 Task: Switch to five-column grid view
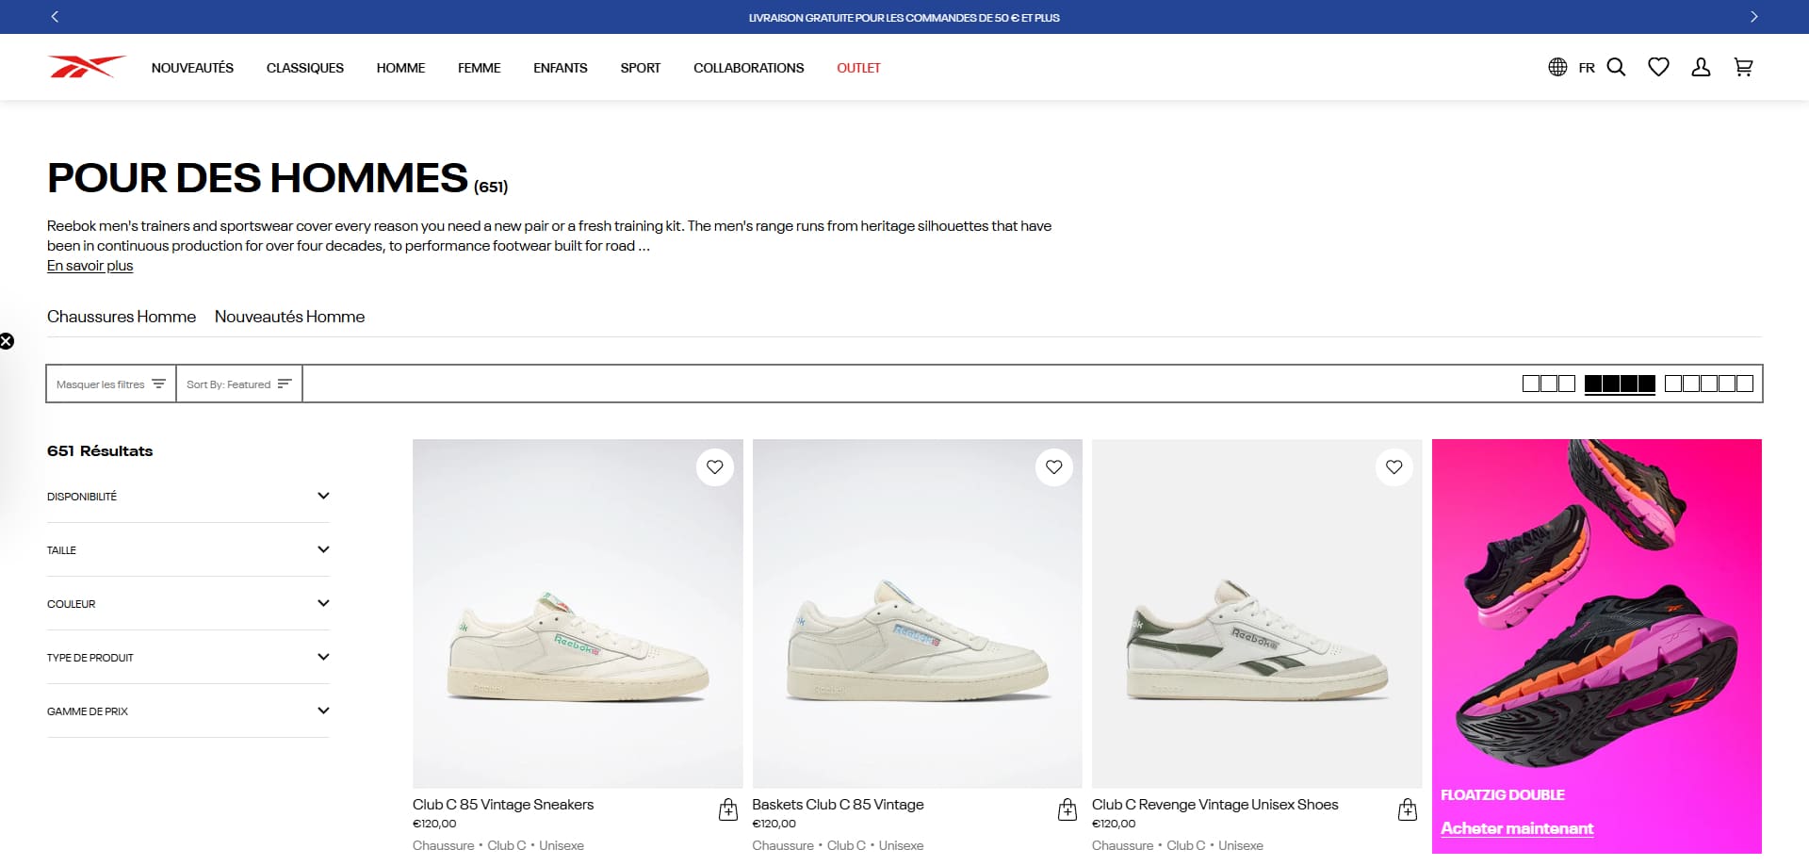[1708, 384]
